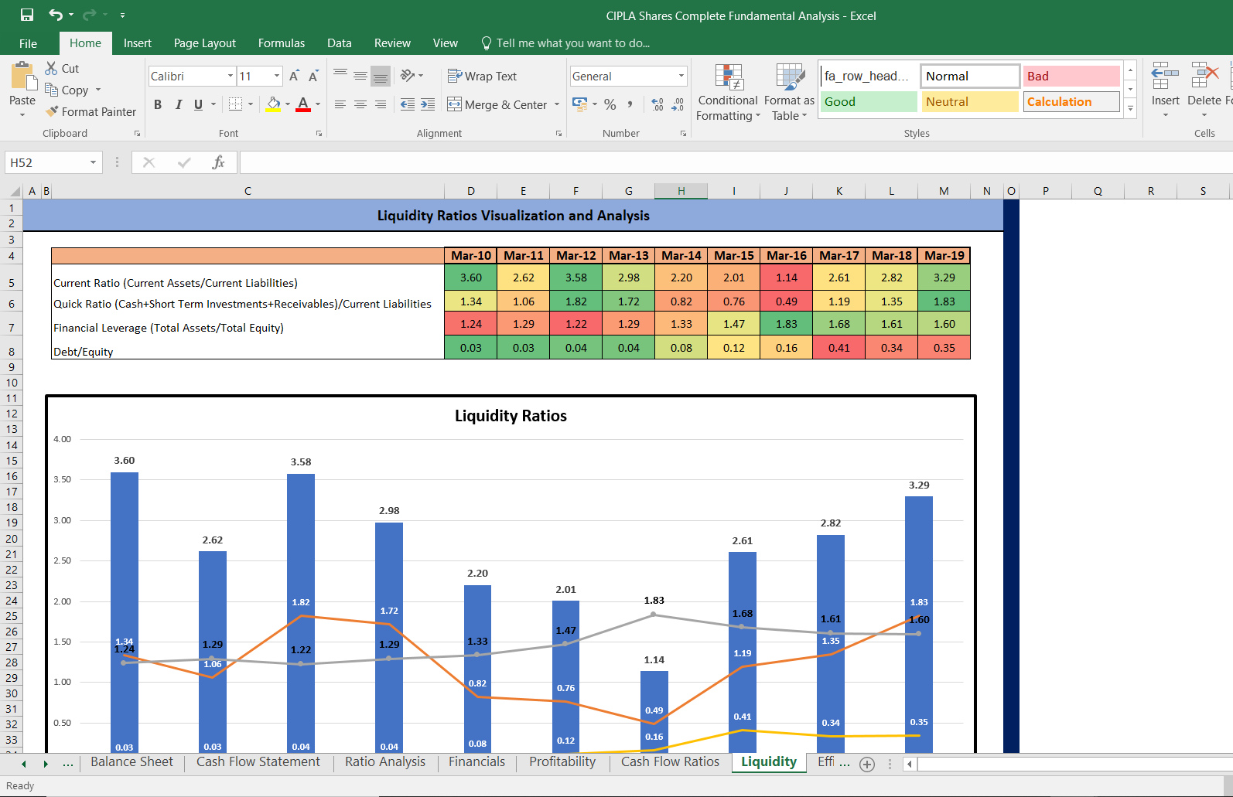The height and width of the screenshot is (797, 1233).
Task: Apply comma style number format
Action: click(x=630, y=104)
